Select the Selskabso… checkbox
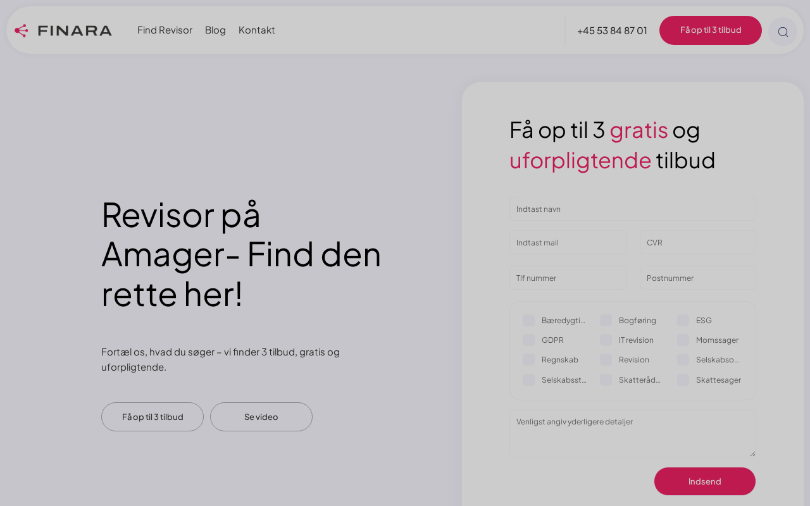Image resolution: width=810 pixels, height=506 pixels. pyautogui.click(x=683, y=360)
